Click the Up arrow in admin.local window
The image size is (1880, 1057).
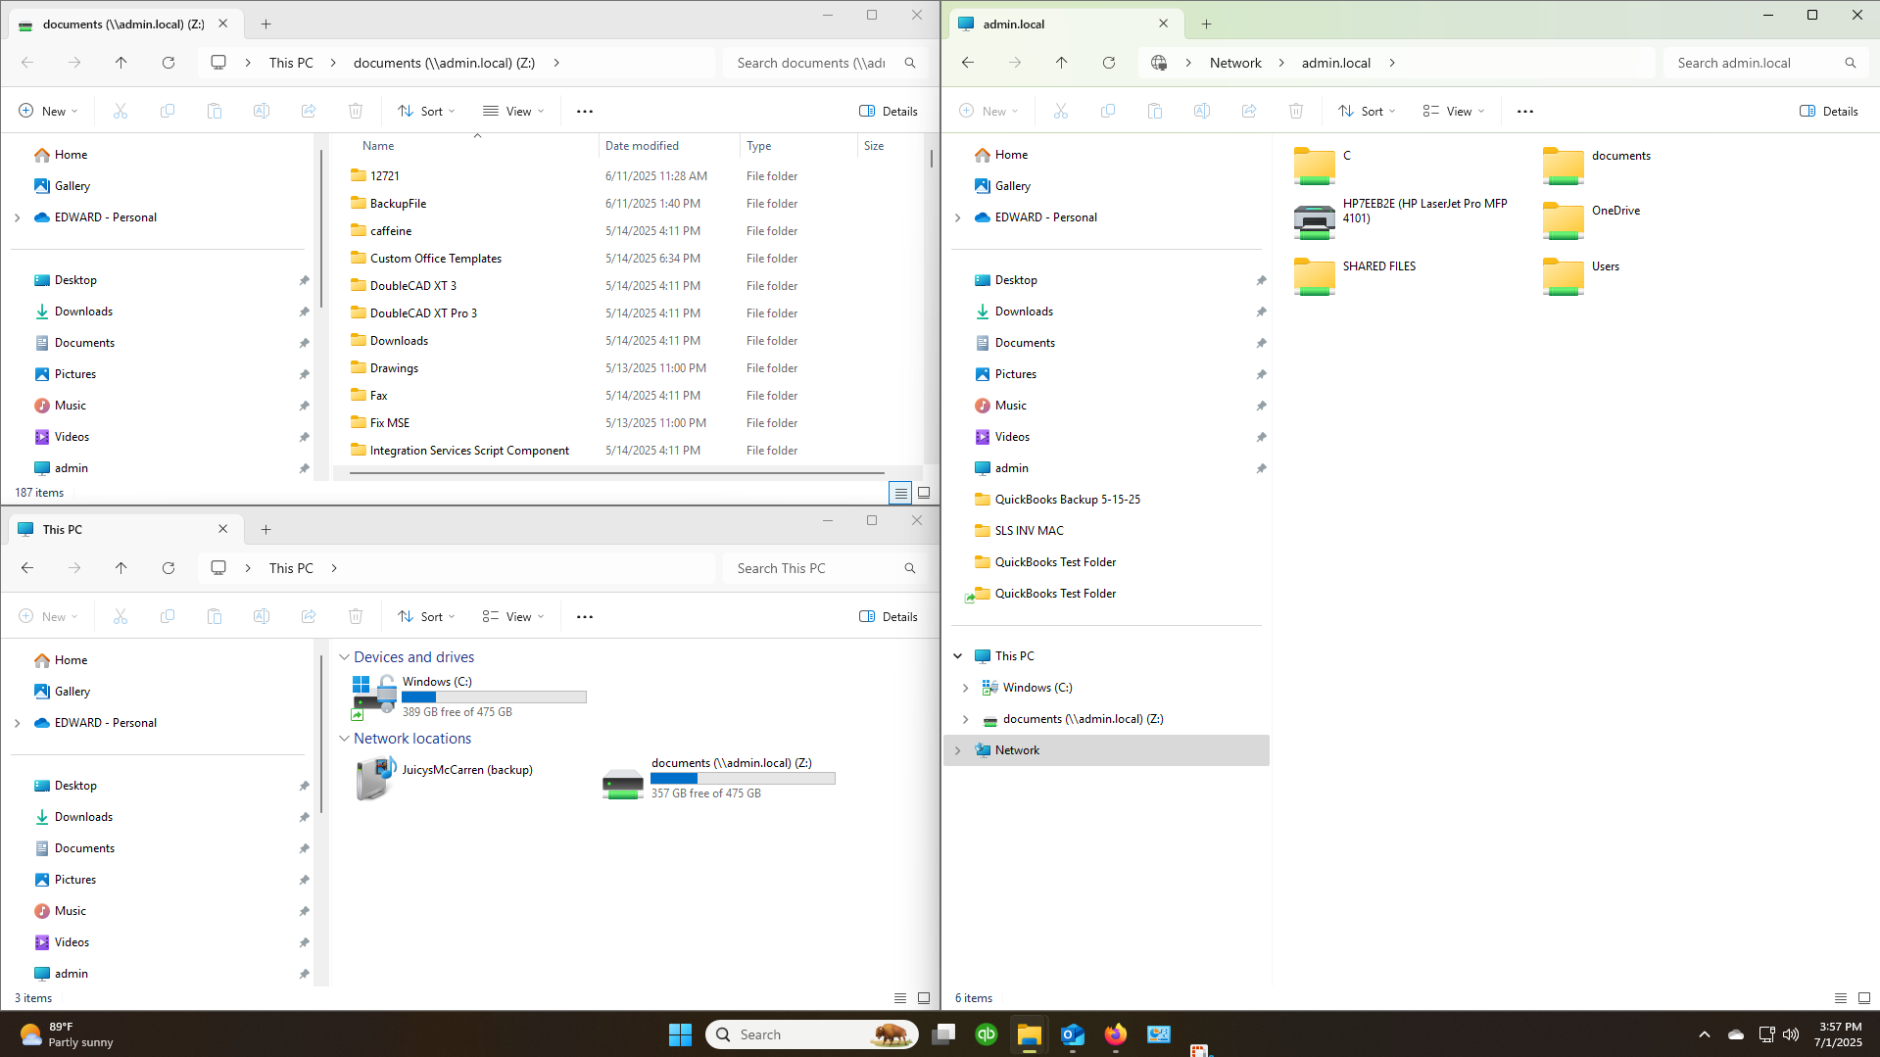point(1062,63)
